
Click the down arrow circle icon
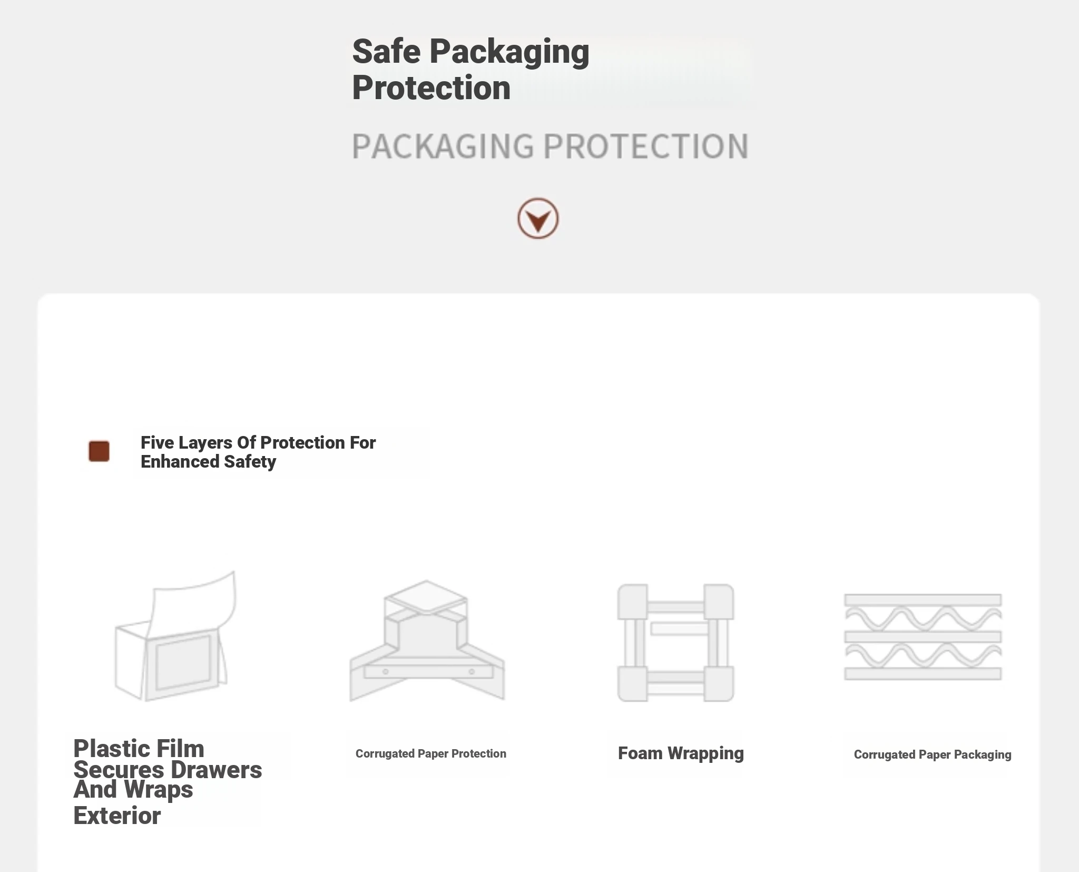click(537, 219)
